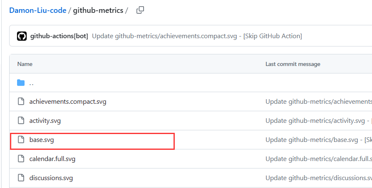Viewport: 372px width, 188px height.
Task: Open achievements.compact.svg file
Action: pos(68,102)
